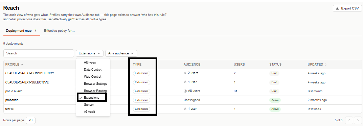
Task: Open Rows per page 20 selector
Action: pyautogui.click(x=31, y=121)
